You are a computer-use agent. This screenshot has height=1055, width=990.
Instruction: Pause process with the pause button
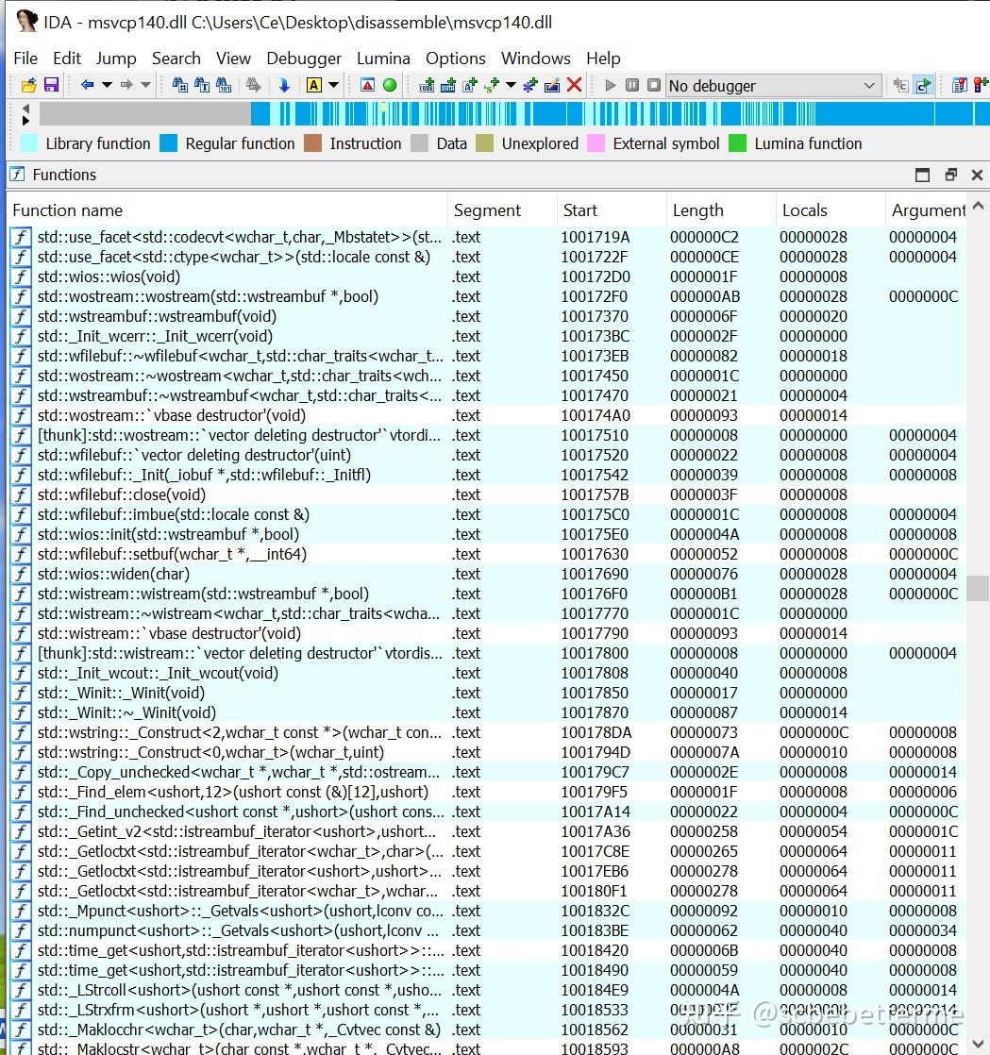pos(632,86)
